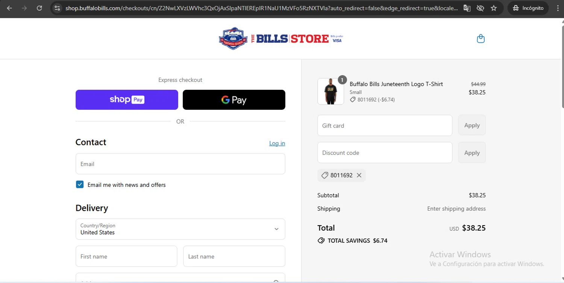Click the TOTAL SAVINGS $6.74 text
Viewport: 564px width, 283px height.
[x=358, y=241]
